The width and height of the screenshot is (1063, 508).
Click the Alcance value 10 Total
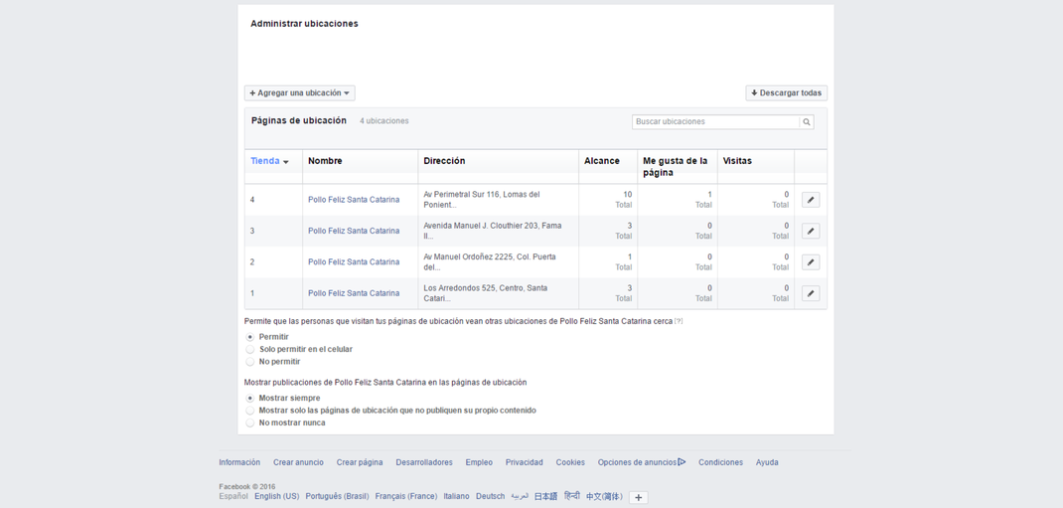[x=624, y=200]
